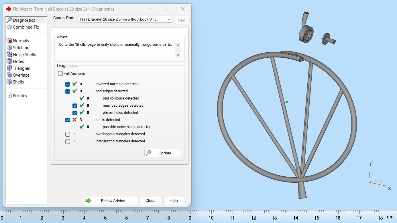Click 'bad contours detected' text
The width and height of the screenshot is (397, 223).
point(121,98)
